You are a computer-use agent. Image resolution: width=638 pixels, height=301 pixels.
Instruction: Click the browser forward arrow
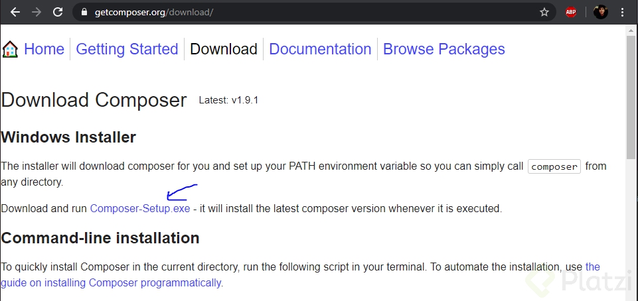tap(36, 12)
